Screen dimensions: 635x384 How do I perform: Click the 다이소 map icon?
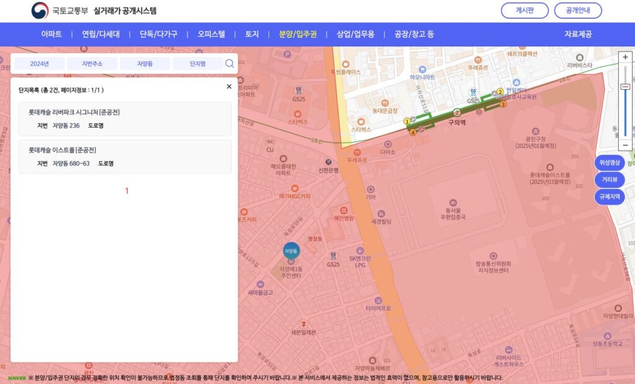click(388, 144)
